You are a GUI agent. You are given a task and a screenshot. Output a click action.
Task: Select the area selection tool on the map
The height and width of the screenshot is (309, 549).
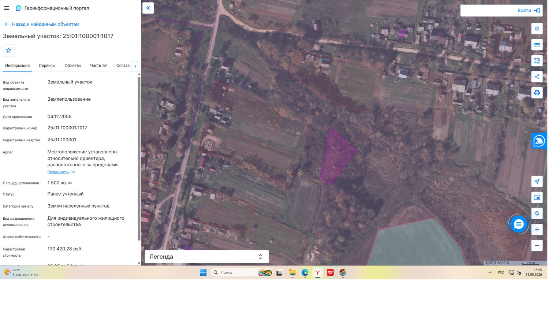[537, 61]
